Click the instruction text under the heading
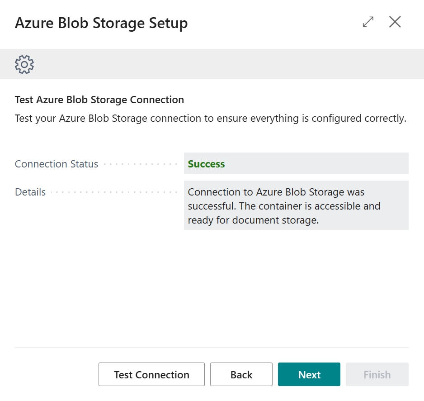424x401 pixels. [x=211, y=119]
